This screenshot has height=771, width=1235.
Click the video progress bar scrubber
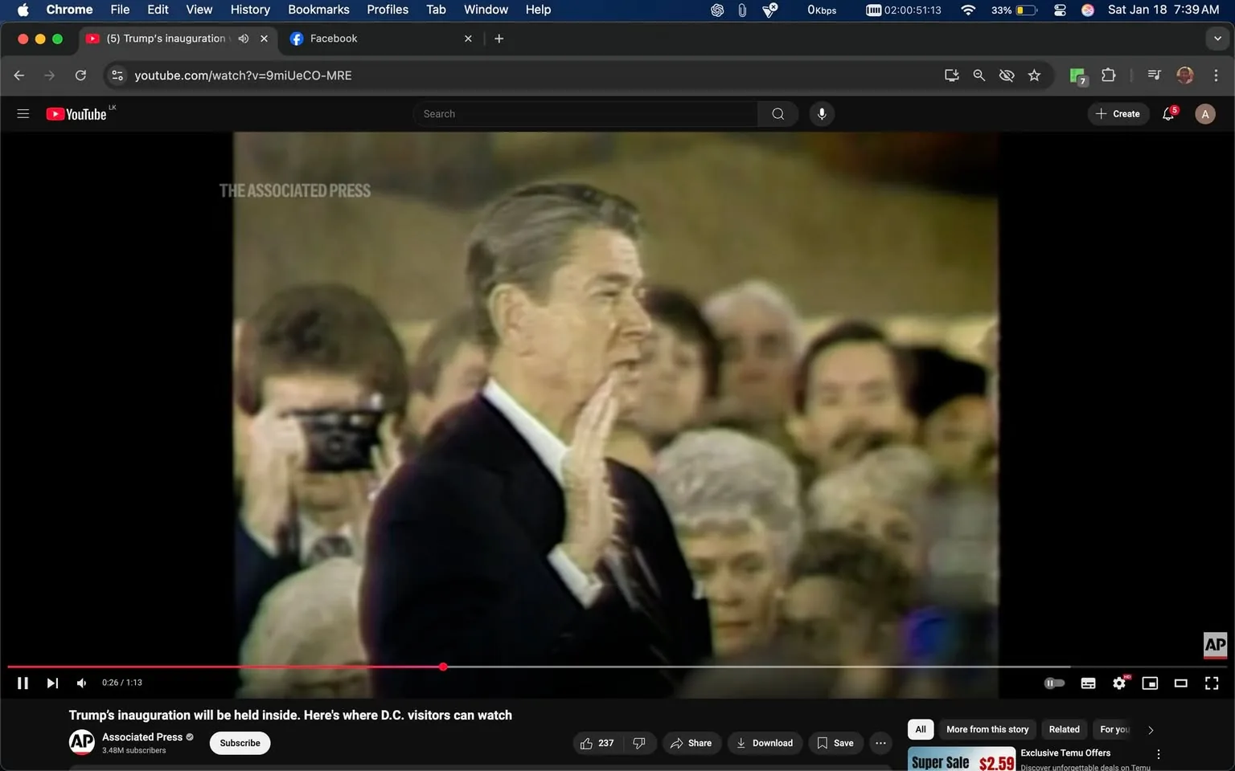point(443,667)
